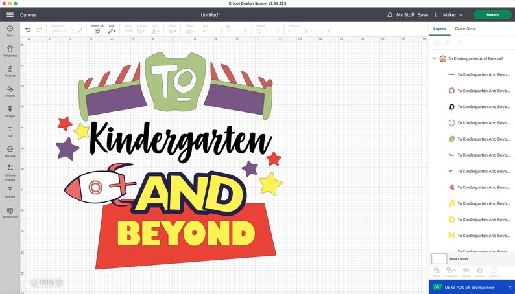Zoom out with the minus icon
Image resolution: width=515 pixels, height=294 pixels.
(x=34, y=282)
